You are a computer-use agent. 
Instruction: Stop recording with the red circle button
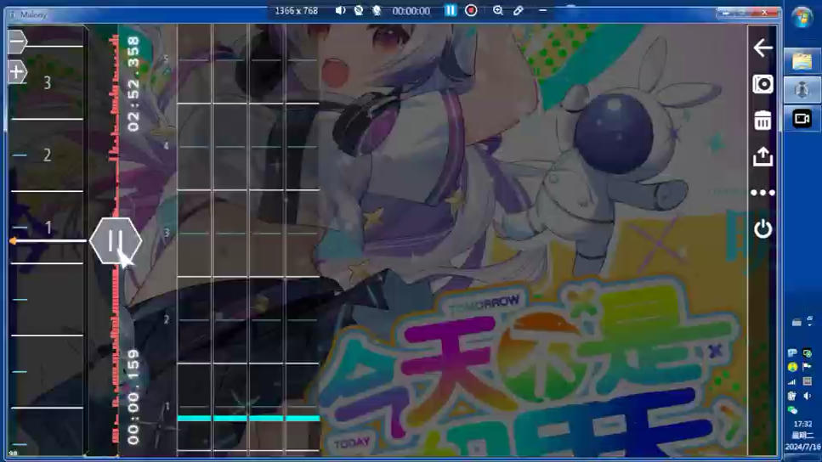click(471, 10)
